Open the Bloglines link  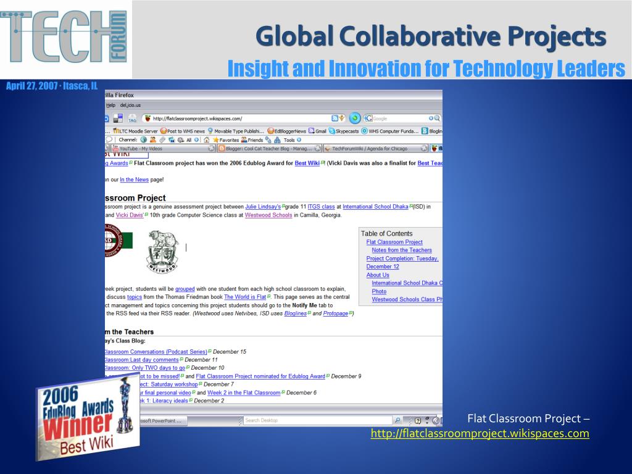click(296, 313)
